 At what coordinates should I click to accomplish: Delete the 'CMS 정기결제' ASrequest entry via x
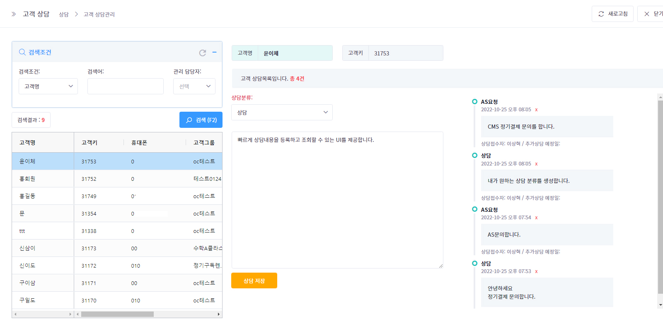[x=536, y=110]
